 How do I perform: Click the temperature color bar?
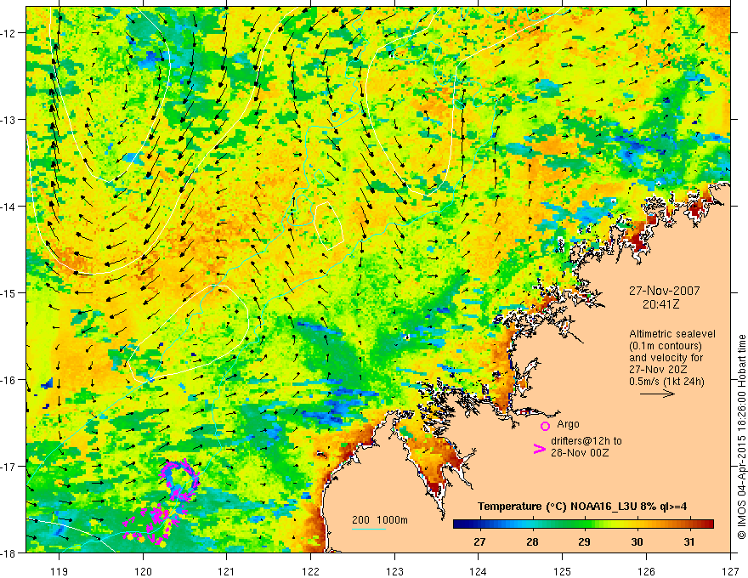pyautogui.click(x=583, y=524)
